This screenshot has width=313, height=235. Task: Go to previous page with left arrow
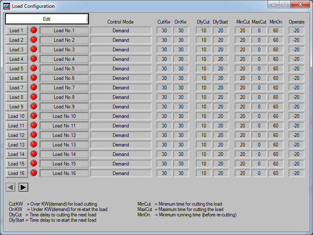[11, 187]
